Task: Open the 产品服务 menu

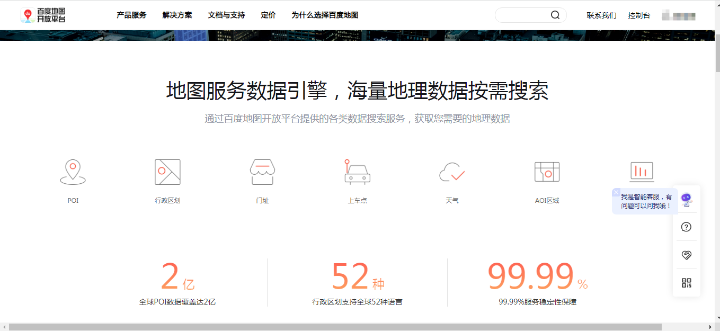Action: (x=131, y=15)
